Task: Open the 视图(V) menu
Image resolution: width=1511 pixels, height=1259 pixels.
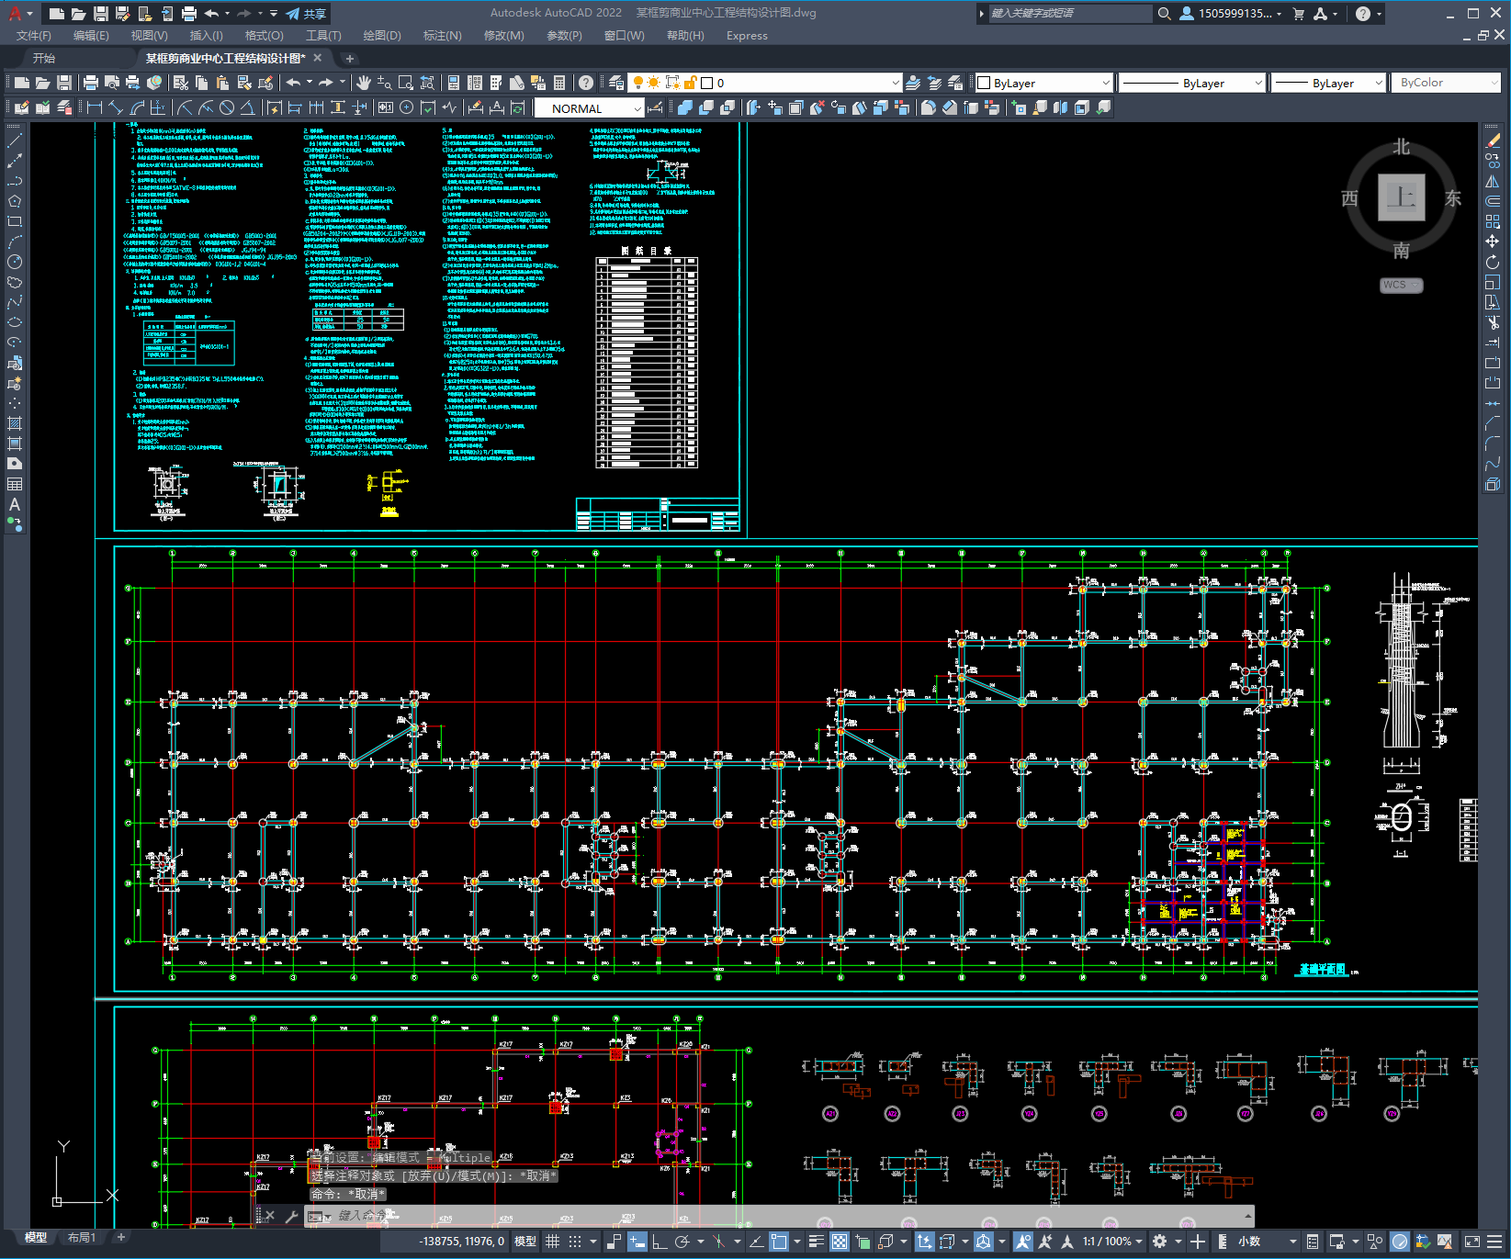Action: click(149, 36)
